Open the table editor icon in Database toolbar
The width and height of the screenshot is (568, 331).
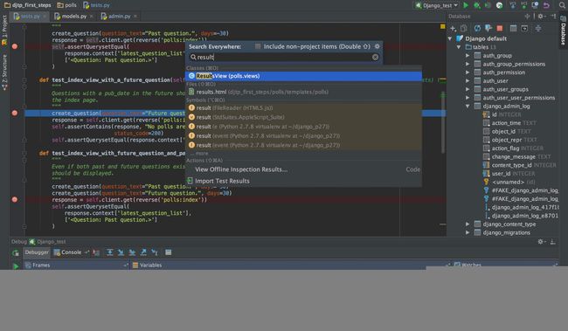coord(513,28)
